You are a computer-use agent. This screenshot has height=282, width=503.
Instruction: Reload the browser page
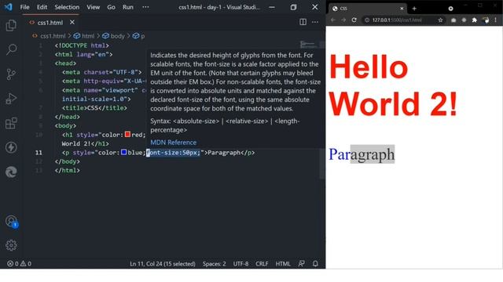[x=354, y=20]
